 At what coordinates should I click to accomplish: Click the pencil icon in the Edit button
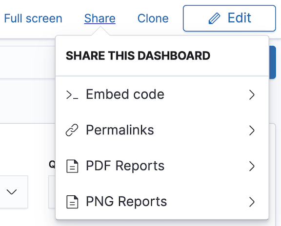214,18
